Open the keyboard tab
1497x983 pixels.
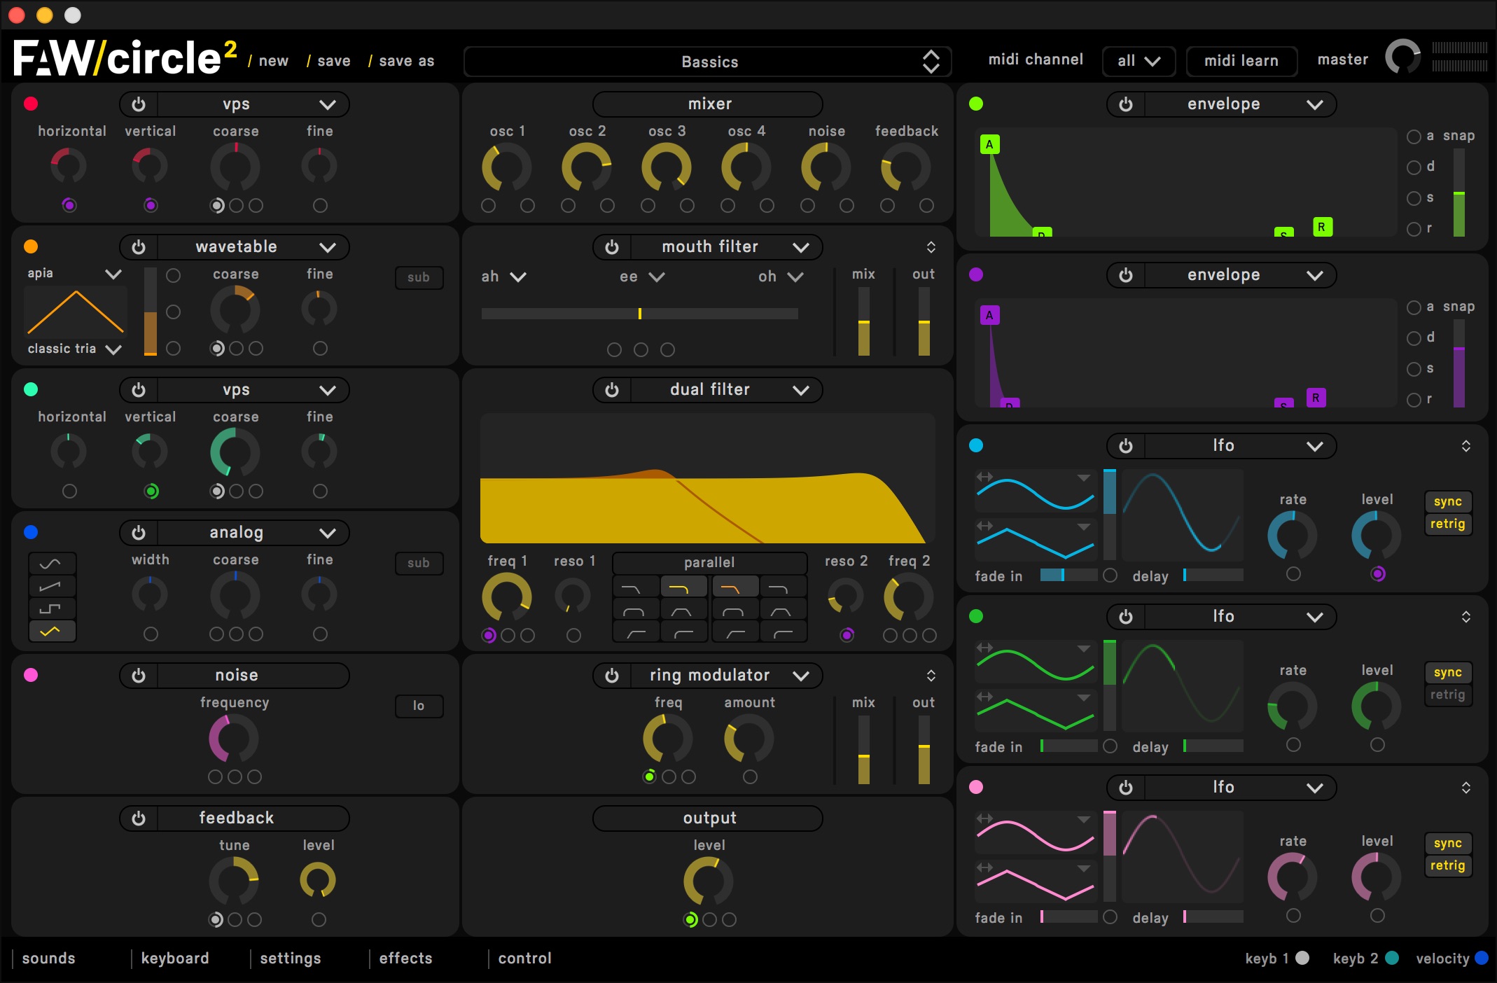tap(175, 958)
